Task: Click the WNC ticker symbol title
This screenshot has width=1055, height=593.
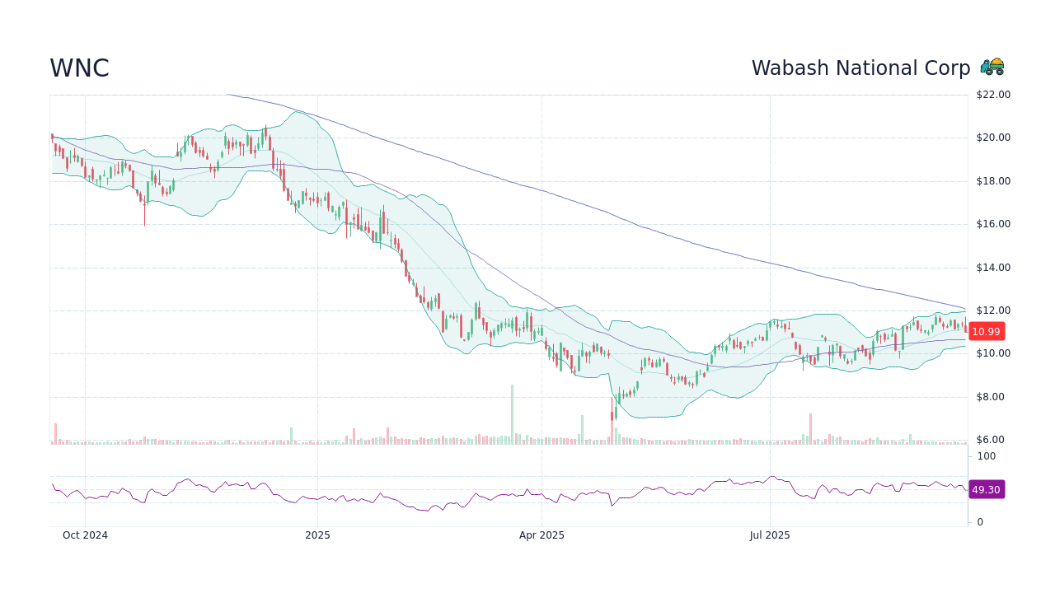Action: coord(79,68)
